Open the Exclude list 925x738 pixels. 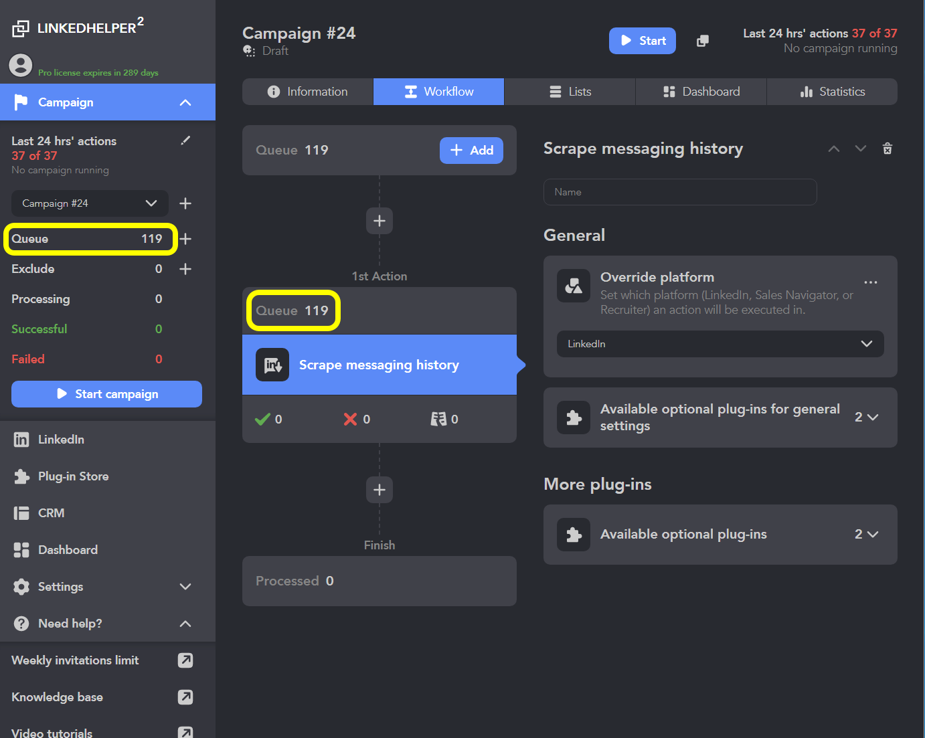click(87, 269)
